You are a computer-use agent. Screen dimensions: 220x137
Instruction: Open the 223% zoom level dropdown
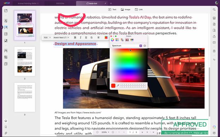click(x=105, y=132)
